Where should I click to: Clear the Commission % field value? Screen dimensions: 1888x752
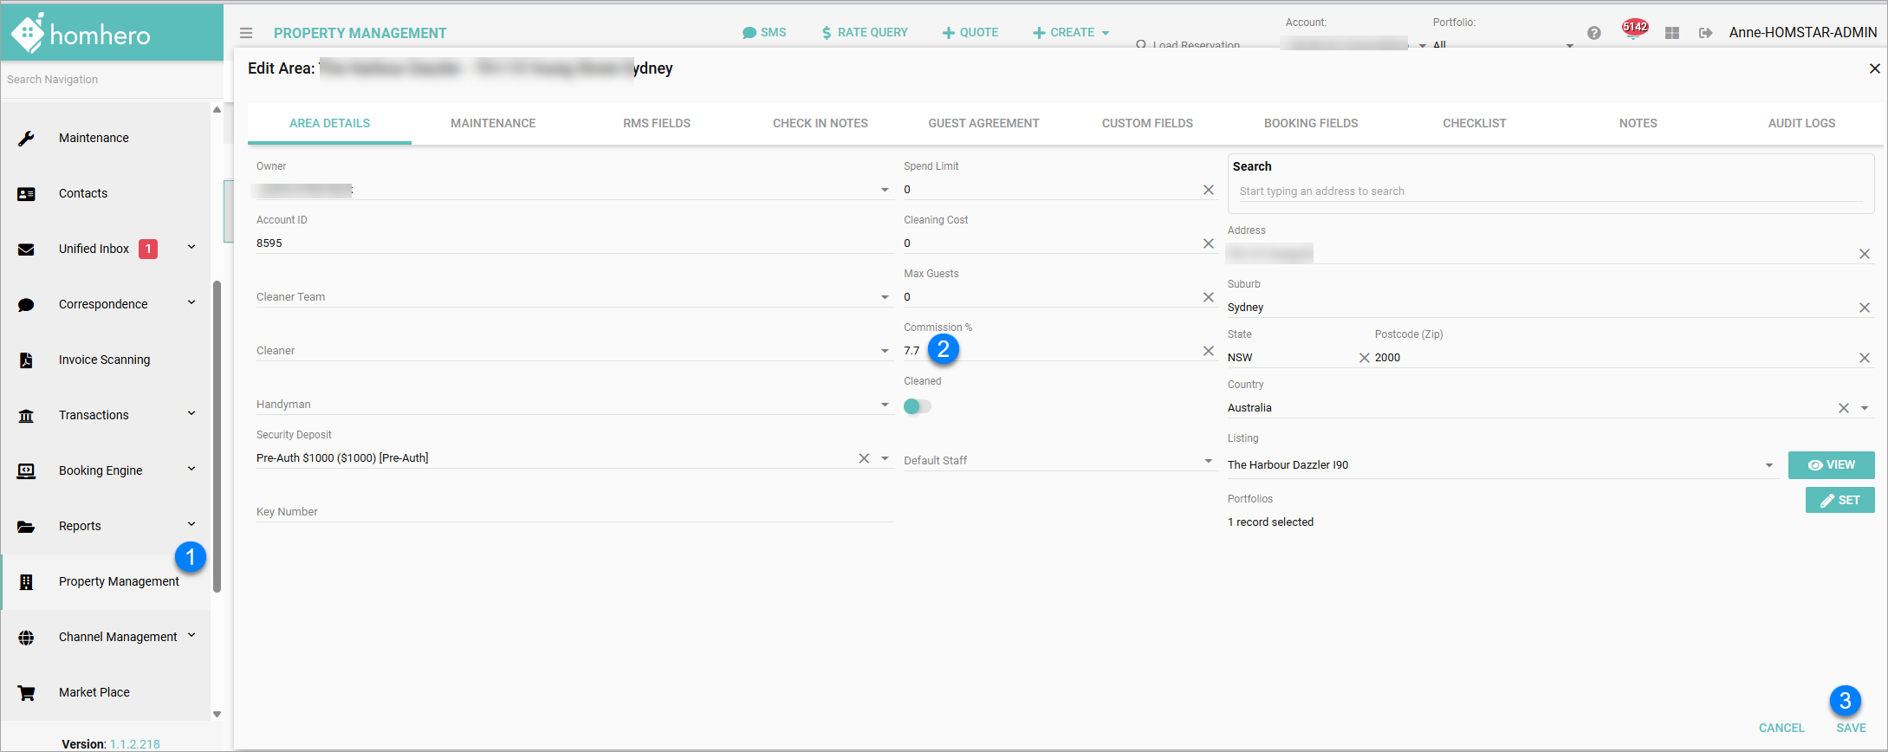(1208, 351)
